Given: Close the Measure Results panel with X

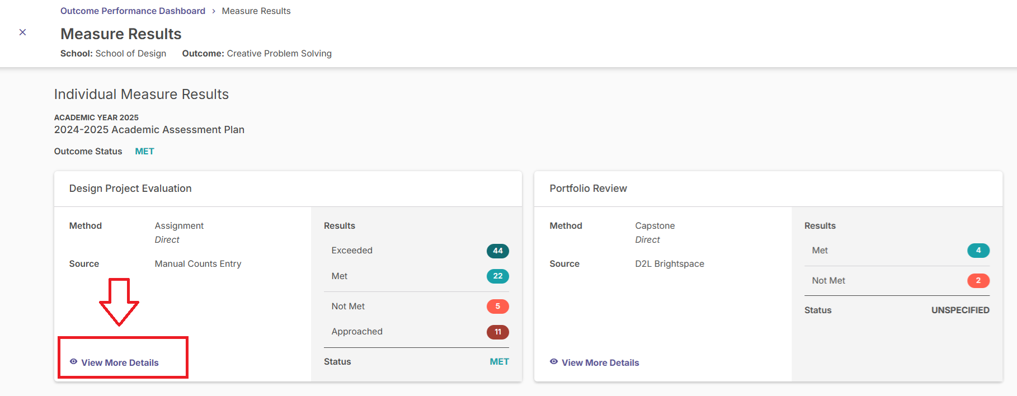Looking at the screenshot, I should click(22, 32).
